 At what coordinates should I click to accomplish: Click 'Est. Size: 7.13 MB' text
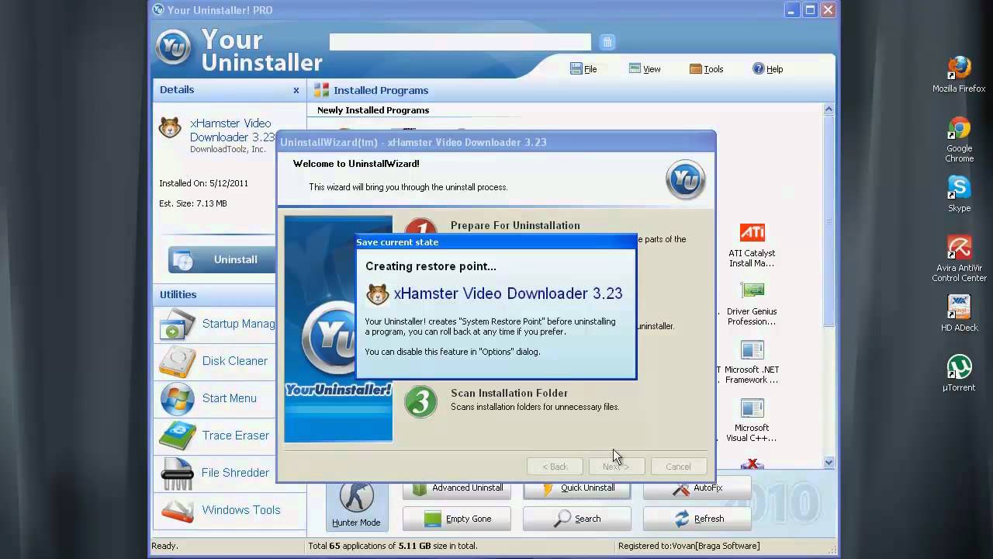pyautogui.click(x=193, y=203)
